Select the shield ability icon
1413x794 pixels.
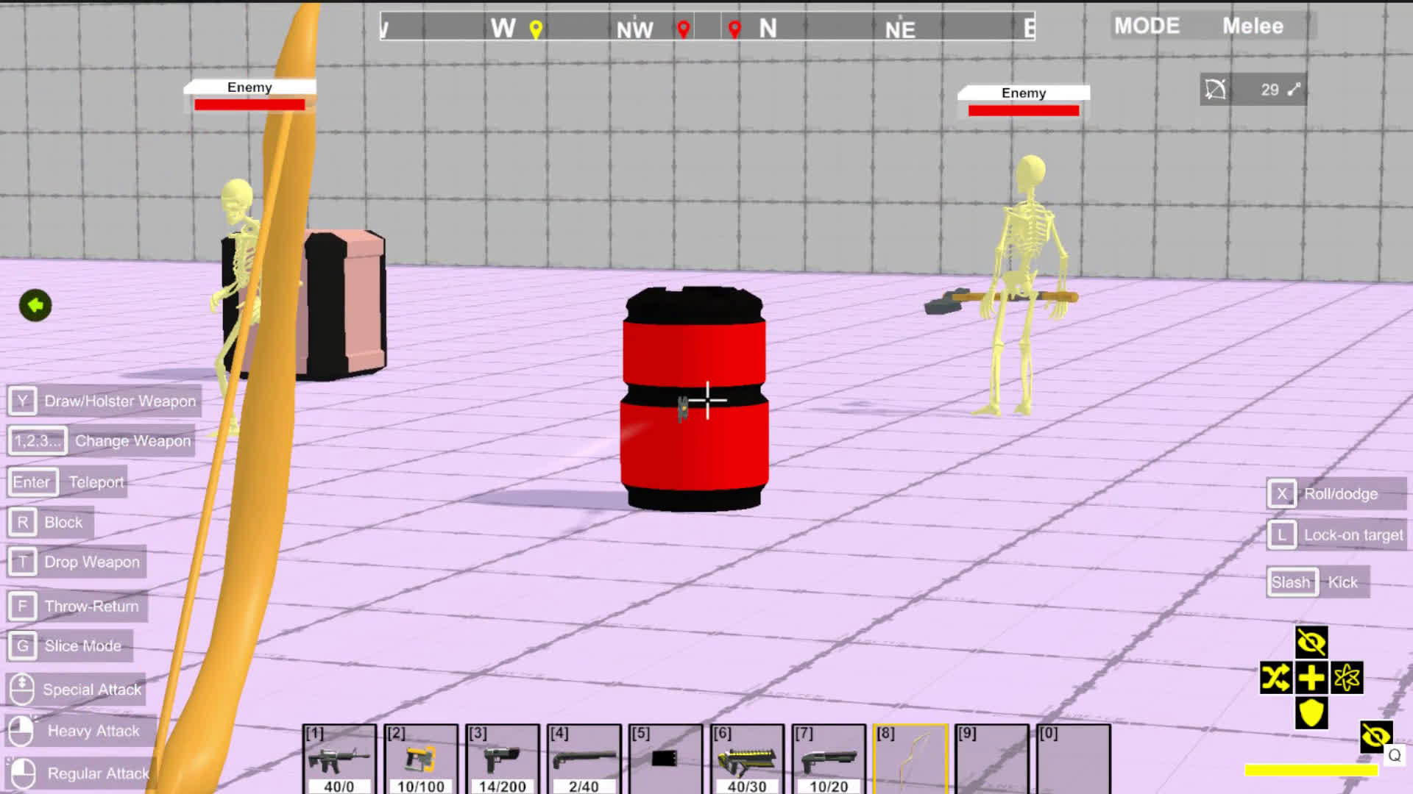pos(1311,712)
